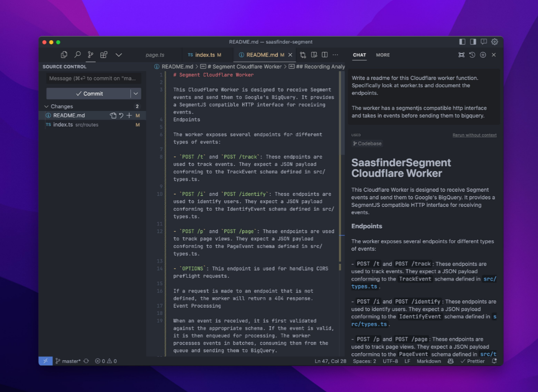Click the Commit button
Image resolution: width=538 pixels, height=392 pixels.
(88, 93)
